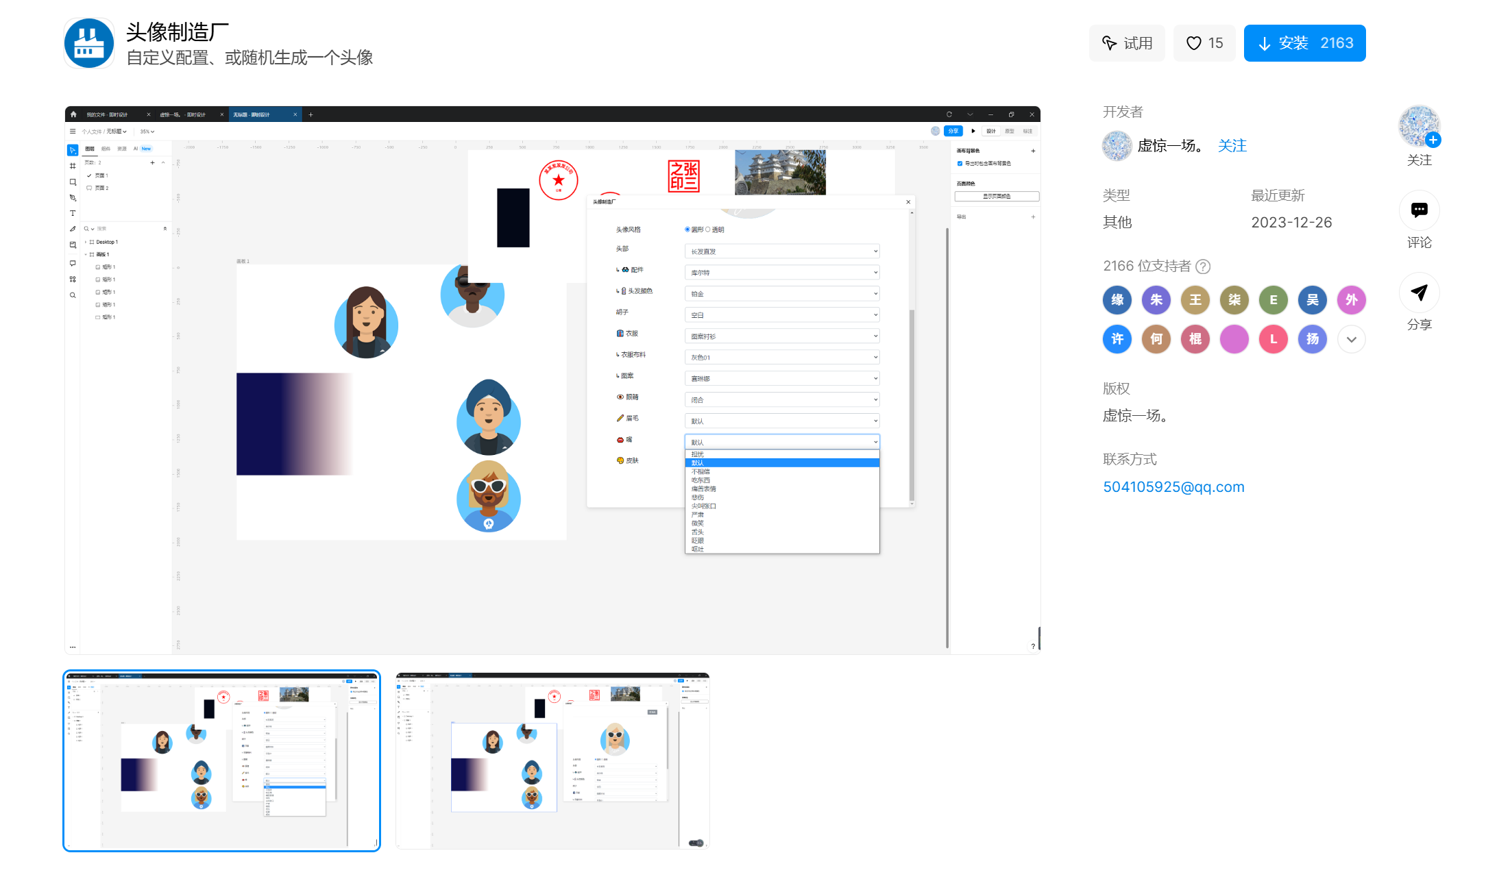
Task: Uncheck 导出时包含画布背景色 option
Action: pos(960,163)
